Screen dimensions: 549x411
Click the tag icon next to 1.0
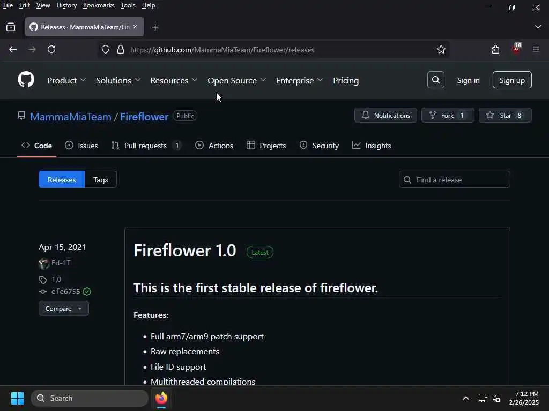tap(43, 279)
